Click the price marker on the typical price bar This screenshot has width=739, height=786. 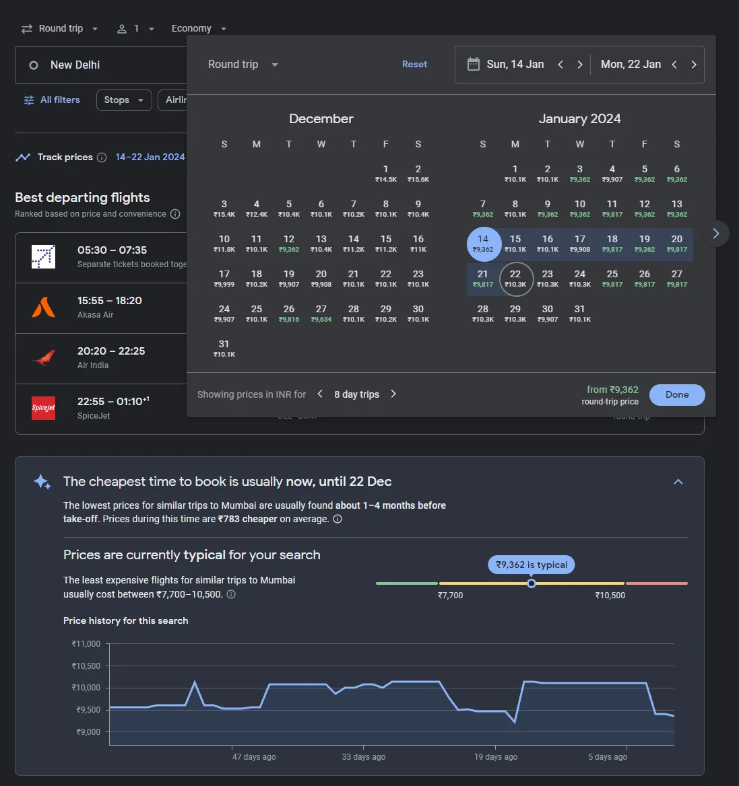(x=532, y=583)
